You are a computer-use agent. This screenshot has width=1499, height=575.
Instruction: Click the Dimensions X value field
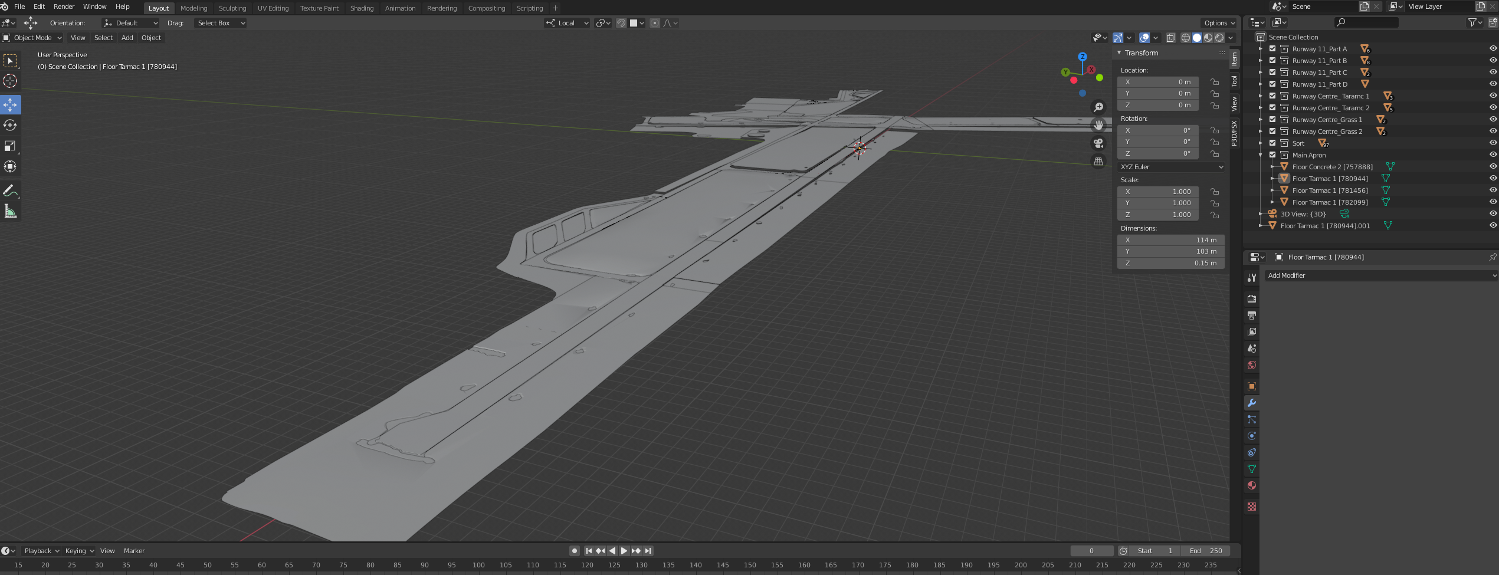tap(1170, 240)
